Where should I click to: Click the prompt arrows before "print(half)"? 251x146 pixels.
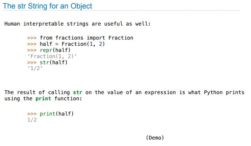point(32,114)
